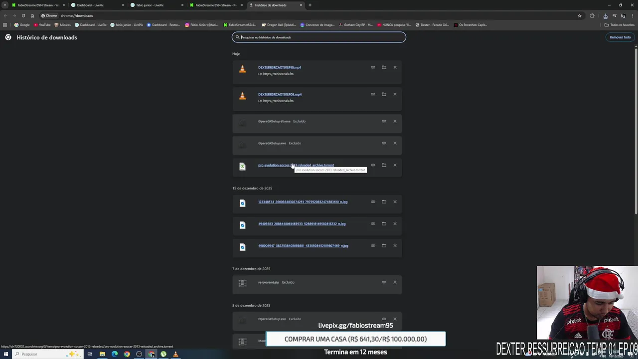Remove OperaGXSetup (1).exe entry from Hoje list

(x=395, y=121)
